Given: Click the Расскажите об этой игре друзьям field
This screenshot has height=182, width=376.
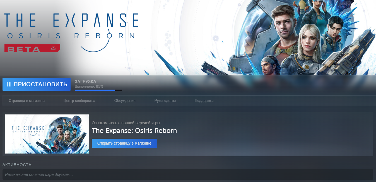Looking at the screenshot, I should pyautogui.click(x=188, y=174).
